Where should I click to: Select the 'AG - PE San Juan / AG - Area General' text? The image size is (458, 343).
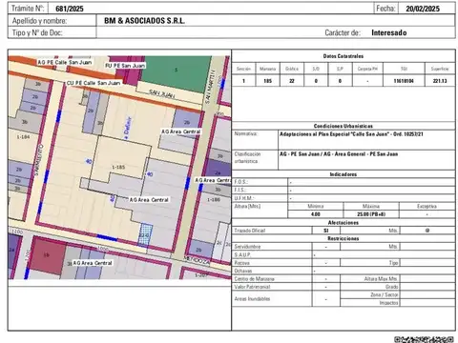point(339,154)
